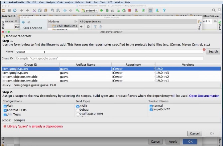Stop the process with the red square
The image size is (223, 146).
130,10
